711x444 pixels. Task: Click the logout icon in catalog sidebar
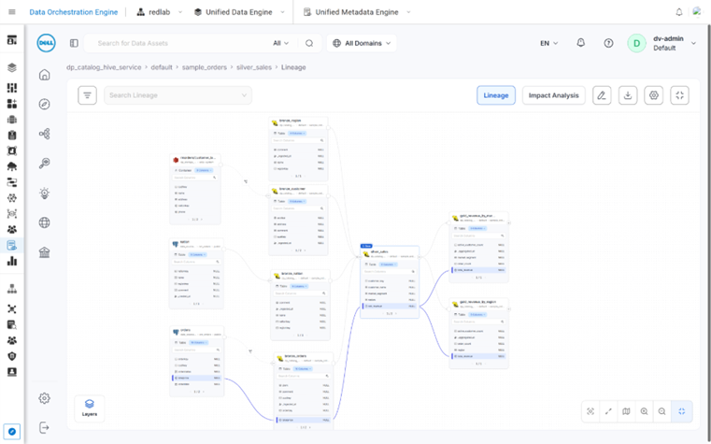point(45,427)
